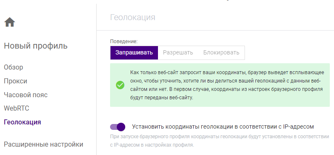Click the vertical divider beside the sidebar
Screen dimensions: 334x155
click(97, 79)
